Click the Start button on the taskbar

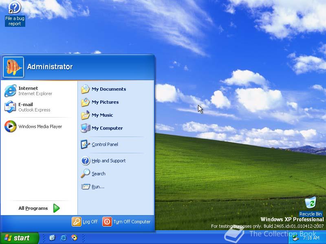tap(19, 238)
